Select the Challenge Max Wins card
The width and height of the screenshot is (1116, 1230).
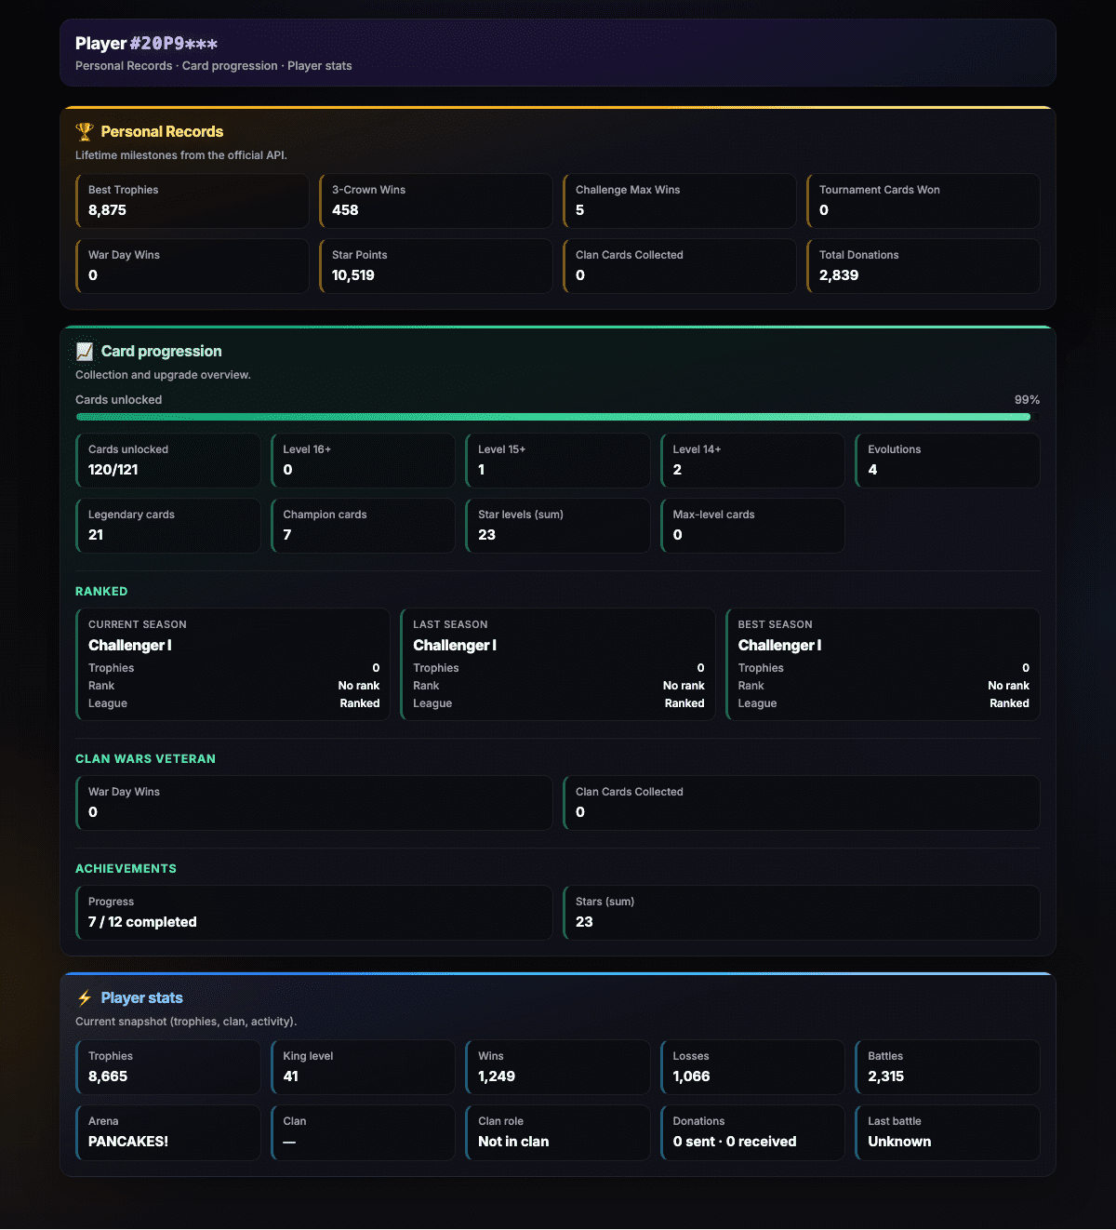point(680,201)
